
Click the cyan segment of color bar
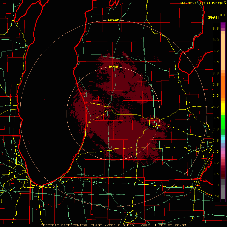pyautogui.click(x=223, y=139)
